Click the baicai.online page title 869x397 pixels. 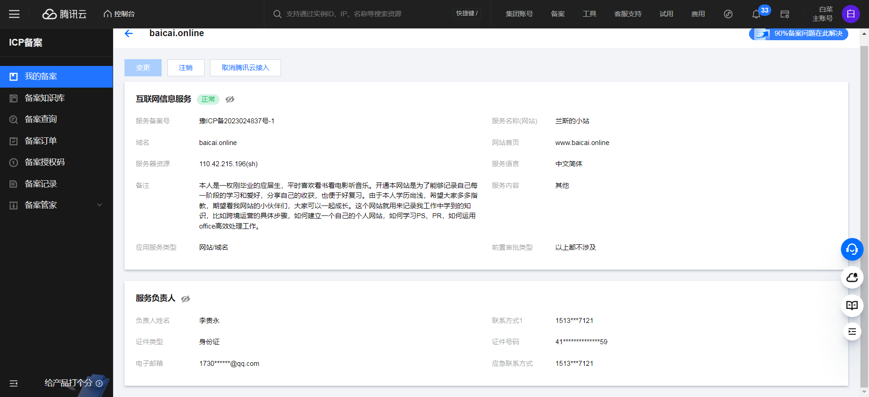[x=177, y=33]
